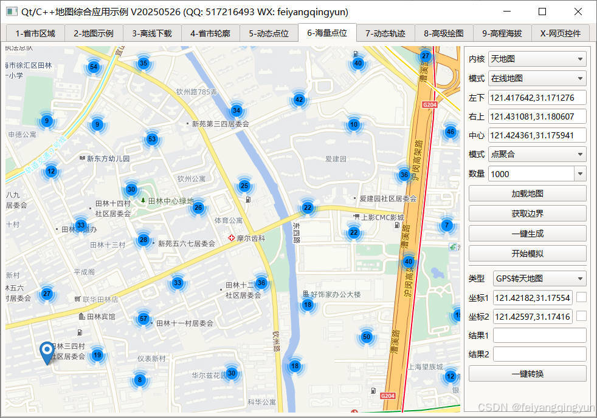Click the 上影CMC影城 cinema icon
This screenshot has width=597, height=418.
pos(357,217)
